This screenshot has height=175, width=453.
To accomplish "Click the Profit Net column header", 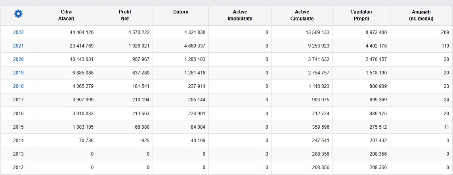I will coord(125,15).
